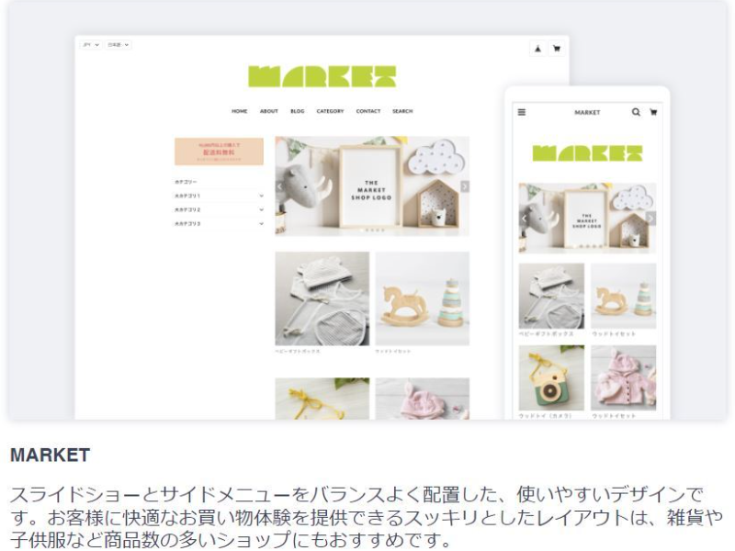735x551 pixels.
Task: Select CATEGORY in the navigation menu
Action: [330, 111]
